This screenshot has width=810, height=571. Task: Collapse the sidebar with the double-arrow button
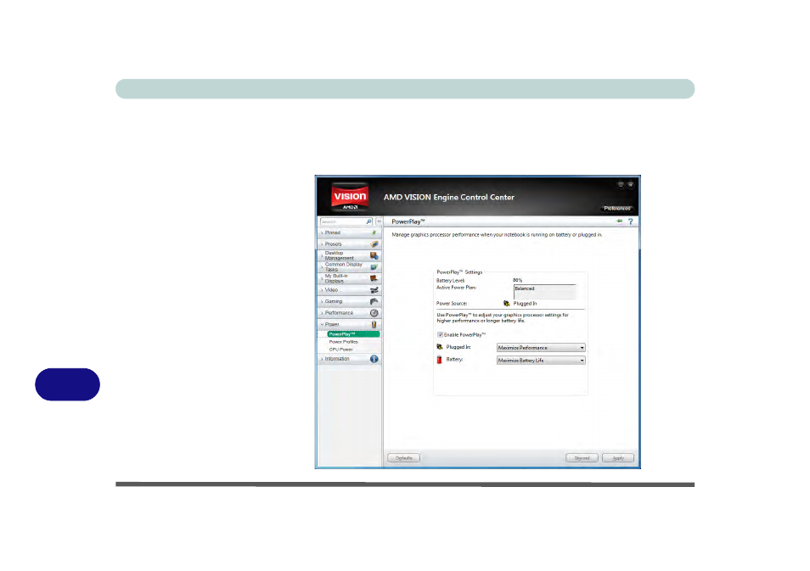click(x=380, y=221)
